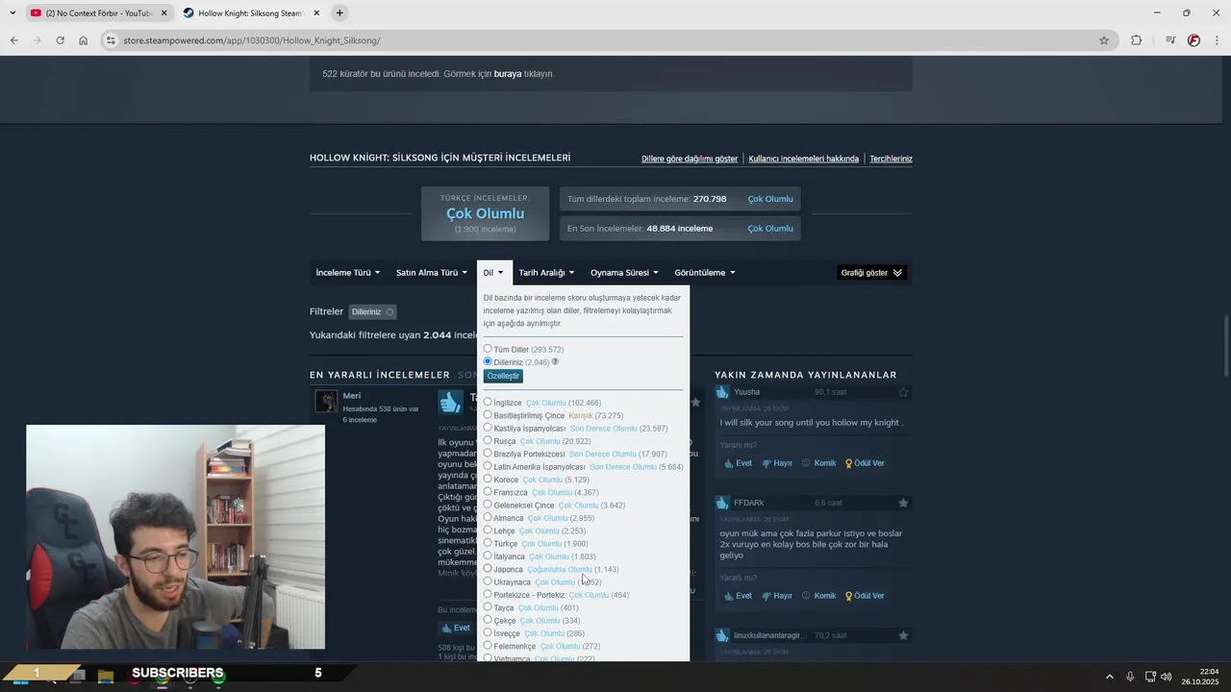
Task: Open the Yuusha reviewer name
Action: [747, 392]
